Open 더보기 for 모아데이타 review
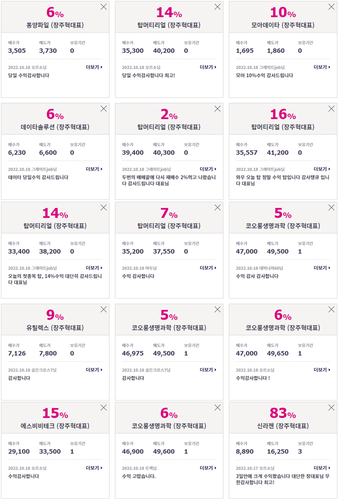This screenshot has height=500, width=338. (322, 67)
